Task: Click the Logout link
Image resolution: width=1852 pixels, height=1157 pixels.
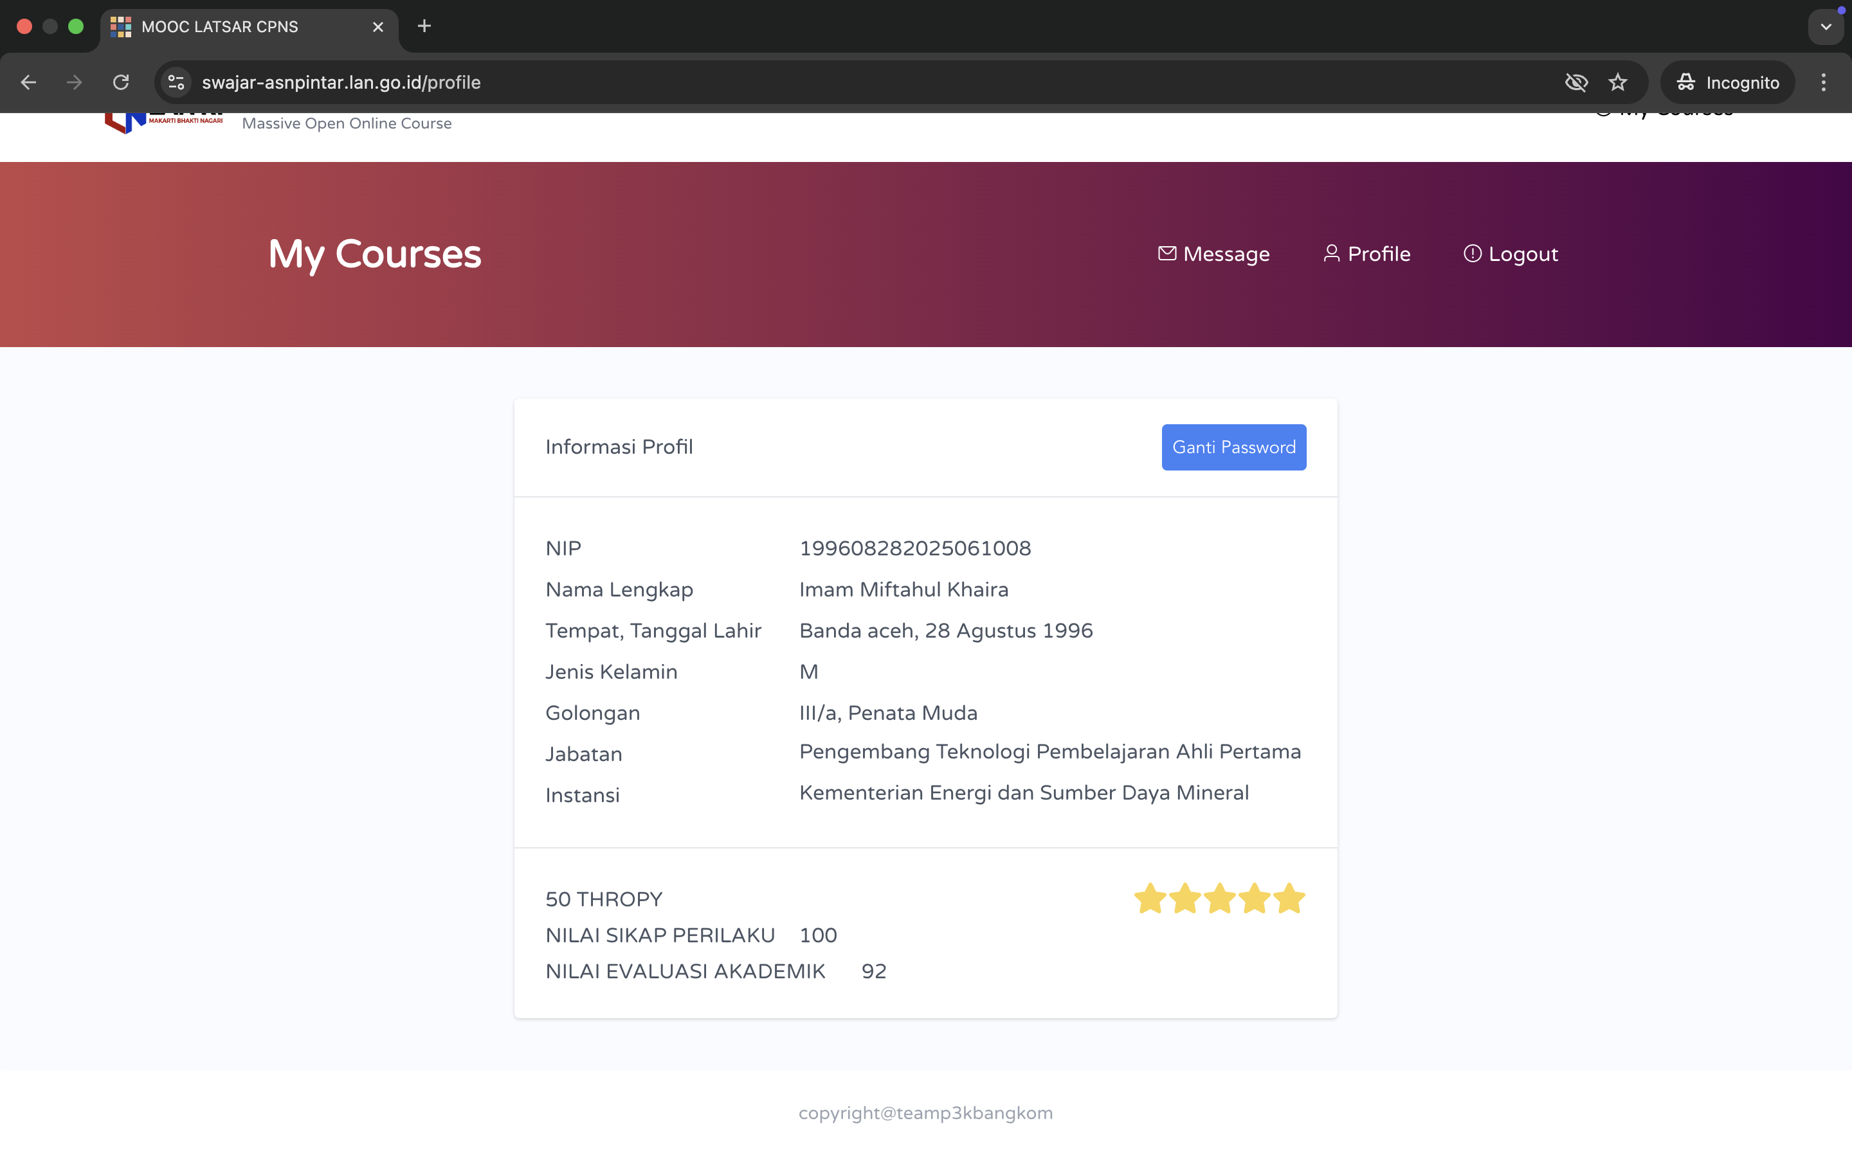Action: tap(1511, 254)
